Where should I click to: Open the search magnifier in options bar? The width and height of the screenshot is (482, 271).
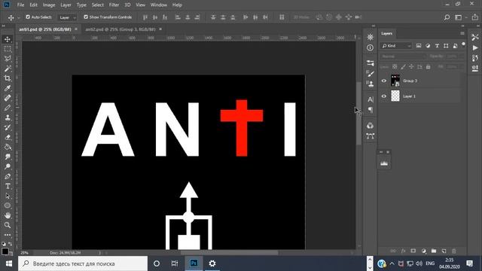[x=447, y=17]
